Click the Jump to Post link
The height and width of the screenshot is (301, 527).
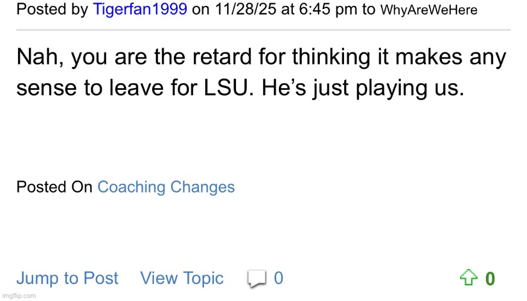coord(68,278)
